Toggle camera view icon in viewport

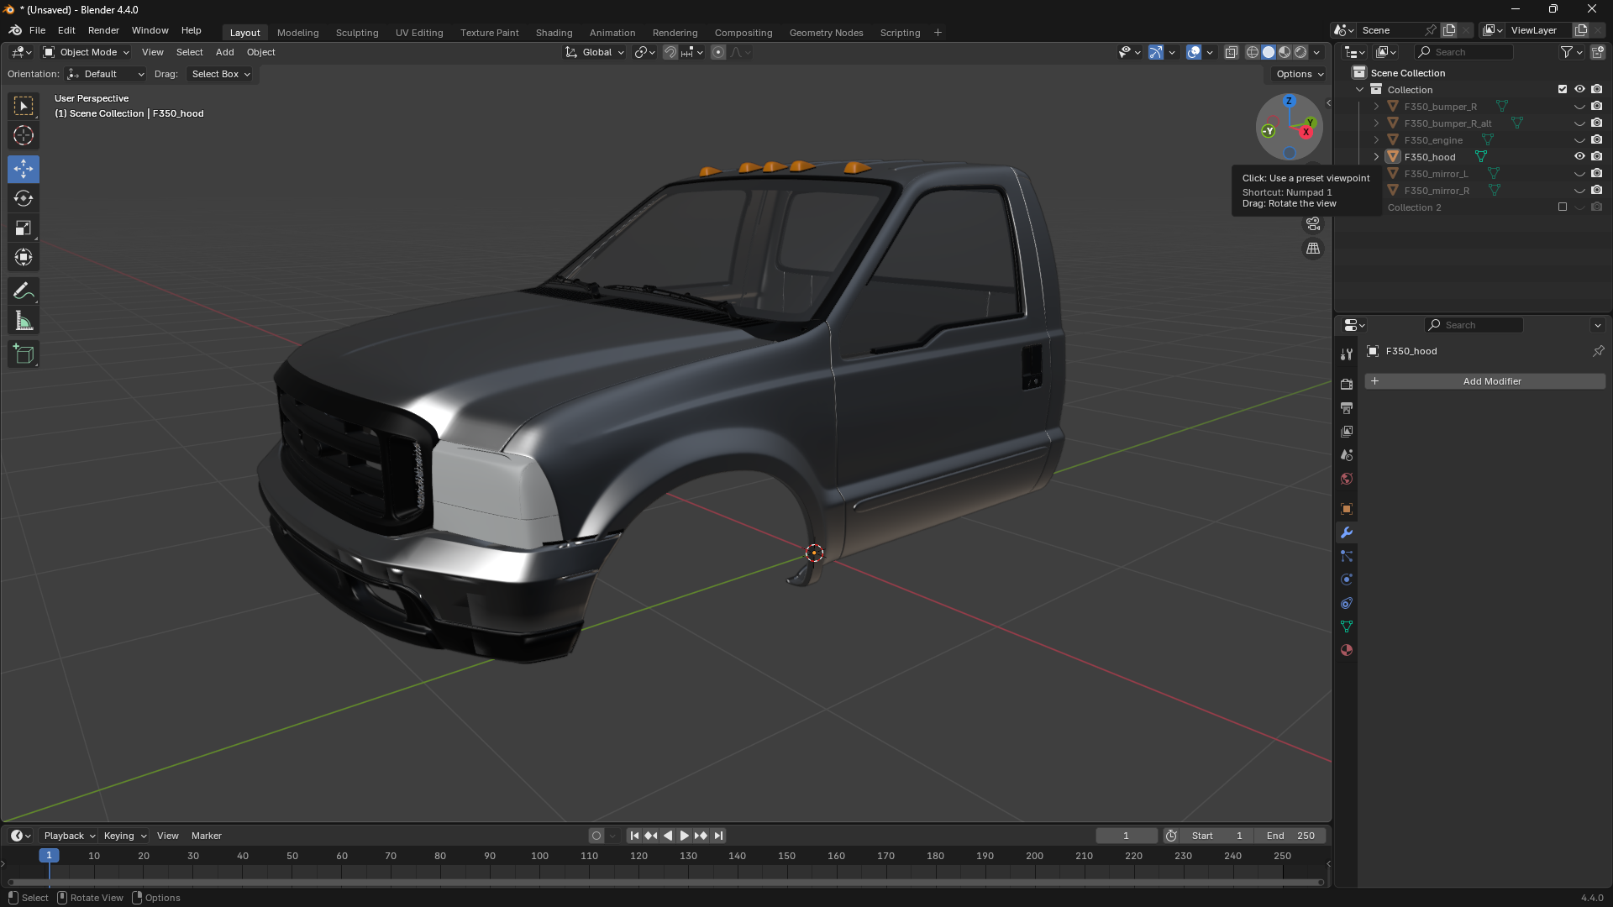pyautogui.click(x=1313, y=224)
